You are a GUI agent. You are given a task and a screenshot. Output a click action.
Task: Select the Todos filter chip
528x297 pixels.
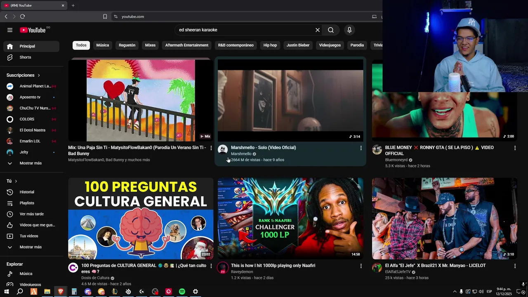pyautogui.click(x=81, y=45)
